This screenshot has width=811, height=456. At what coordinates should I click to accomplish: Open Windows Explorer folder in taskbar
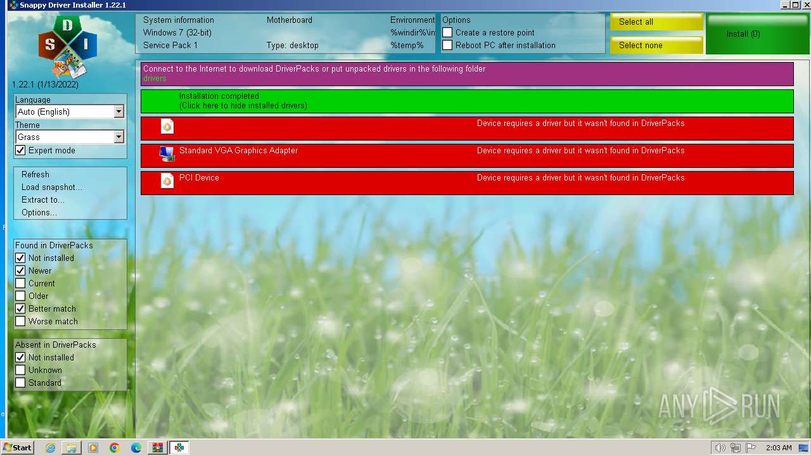click(x=72, y=448)
